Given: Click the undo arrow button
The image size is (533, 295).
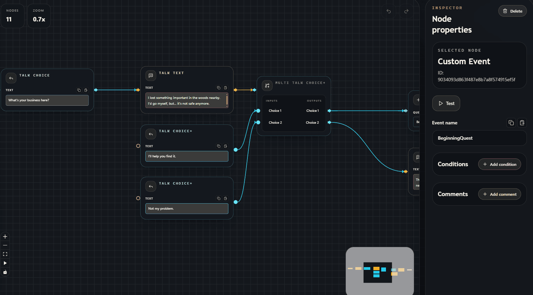Looking at the screenshot, I should click(389, 11).
